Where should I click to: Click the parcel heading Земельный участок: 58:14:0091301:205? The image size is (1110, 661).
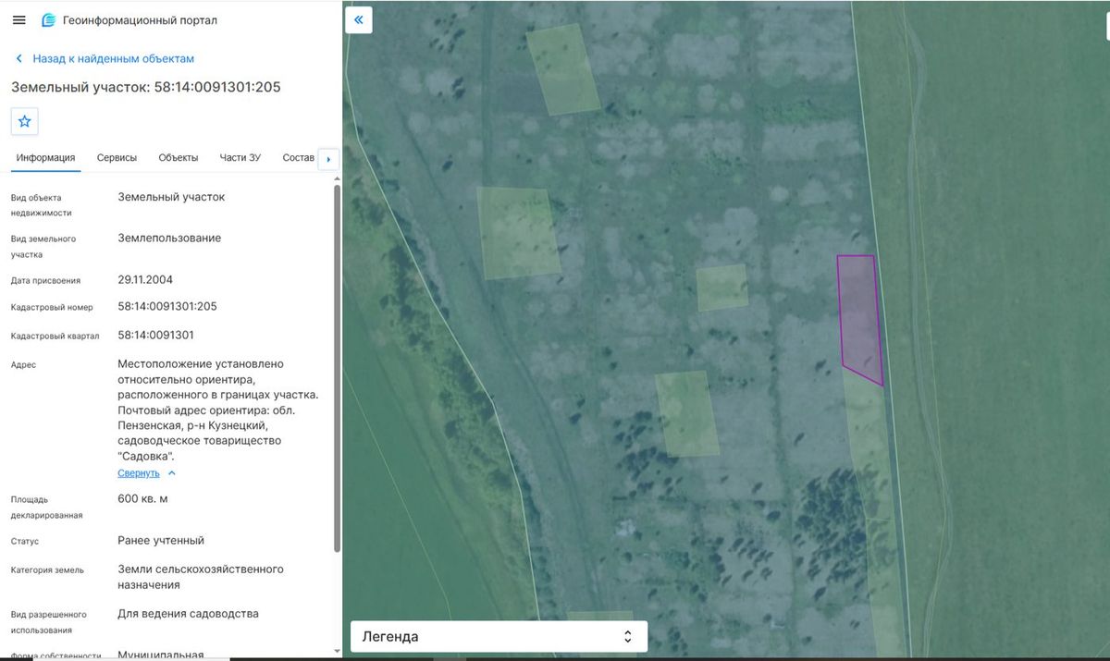coord(146,87)
